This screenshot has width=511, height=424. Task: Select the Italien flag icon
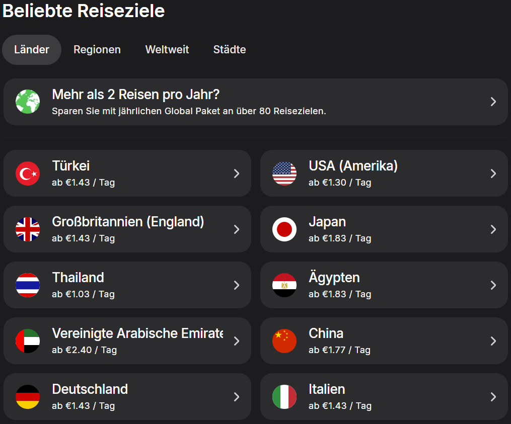coord(284,397)
